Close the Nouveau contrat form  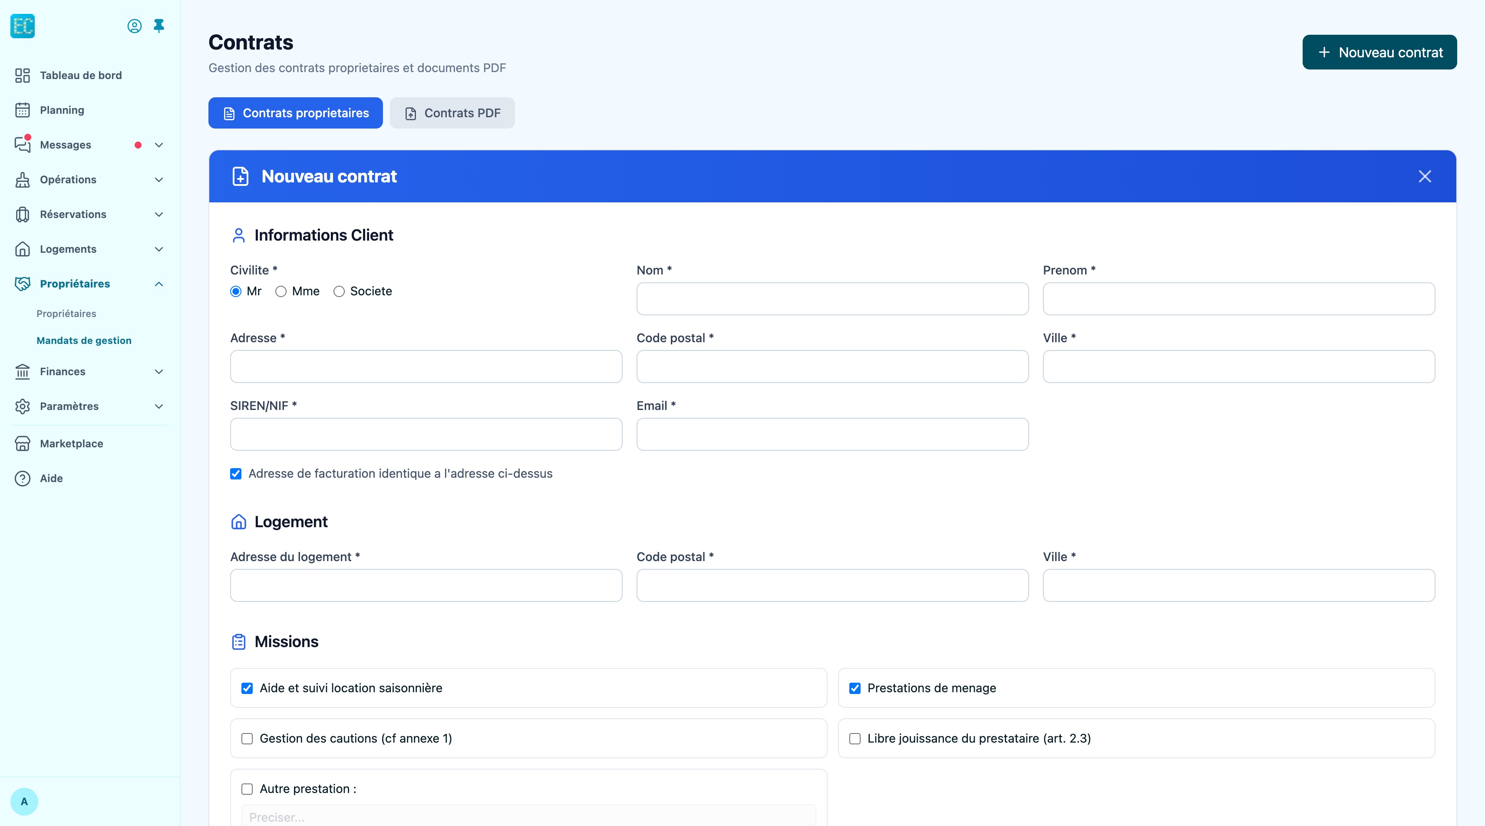pos(1425,176)
